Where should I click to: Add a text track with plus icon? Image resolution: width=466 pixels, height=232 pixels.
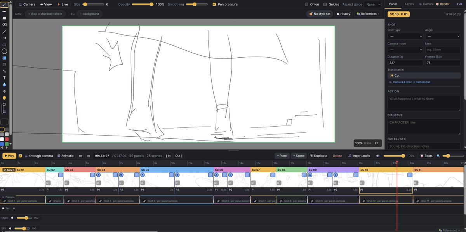click(x=14, y=208)
